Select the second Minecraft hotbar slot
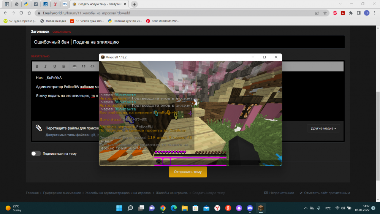Screen dimensions: 380x214 pyautogui.click(x=167, y=162)
